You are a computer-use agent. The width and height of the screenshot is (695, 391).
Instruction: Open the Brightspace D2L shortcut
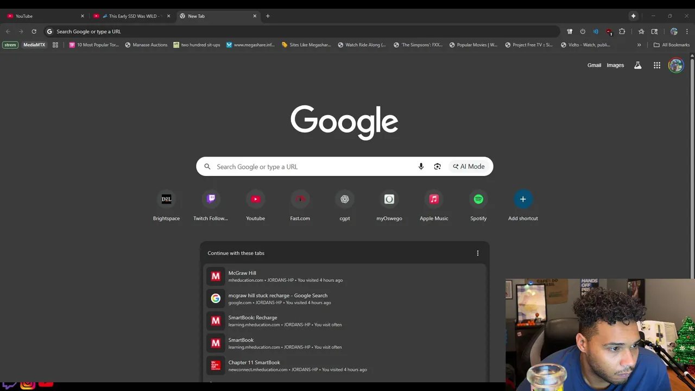click(x=166, y=206)
